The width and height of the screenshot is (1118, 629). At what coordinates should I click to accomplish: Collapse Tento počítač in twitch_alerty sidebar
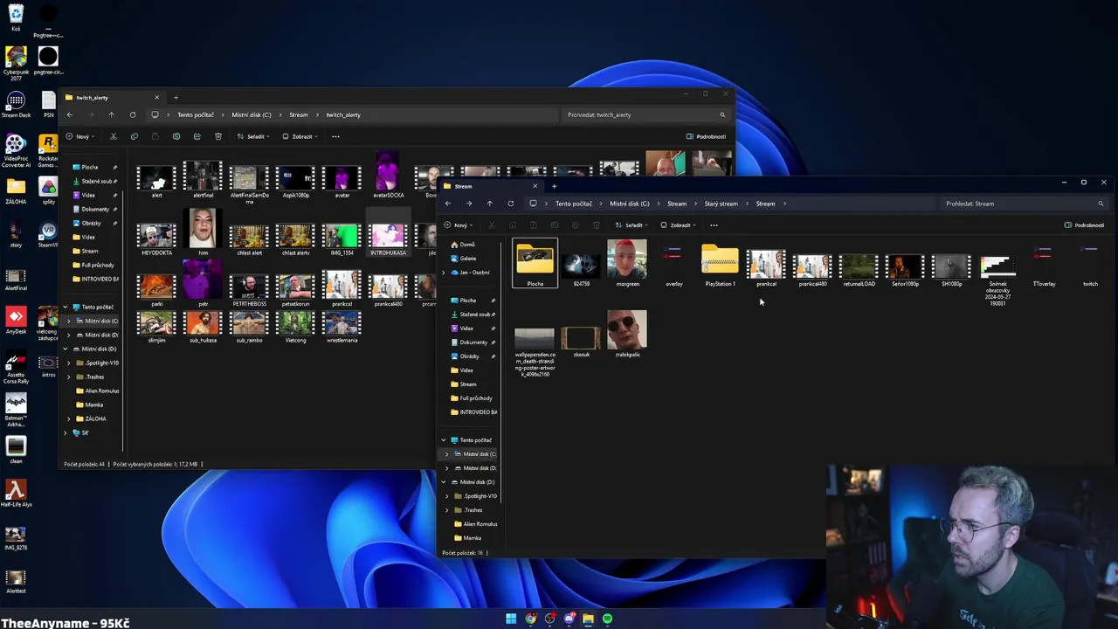click(x=66, y=308)
